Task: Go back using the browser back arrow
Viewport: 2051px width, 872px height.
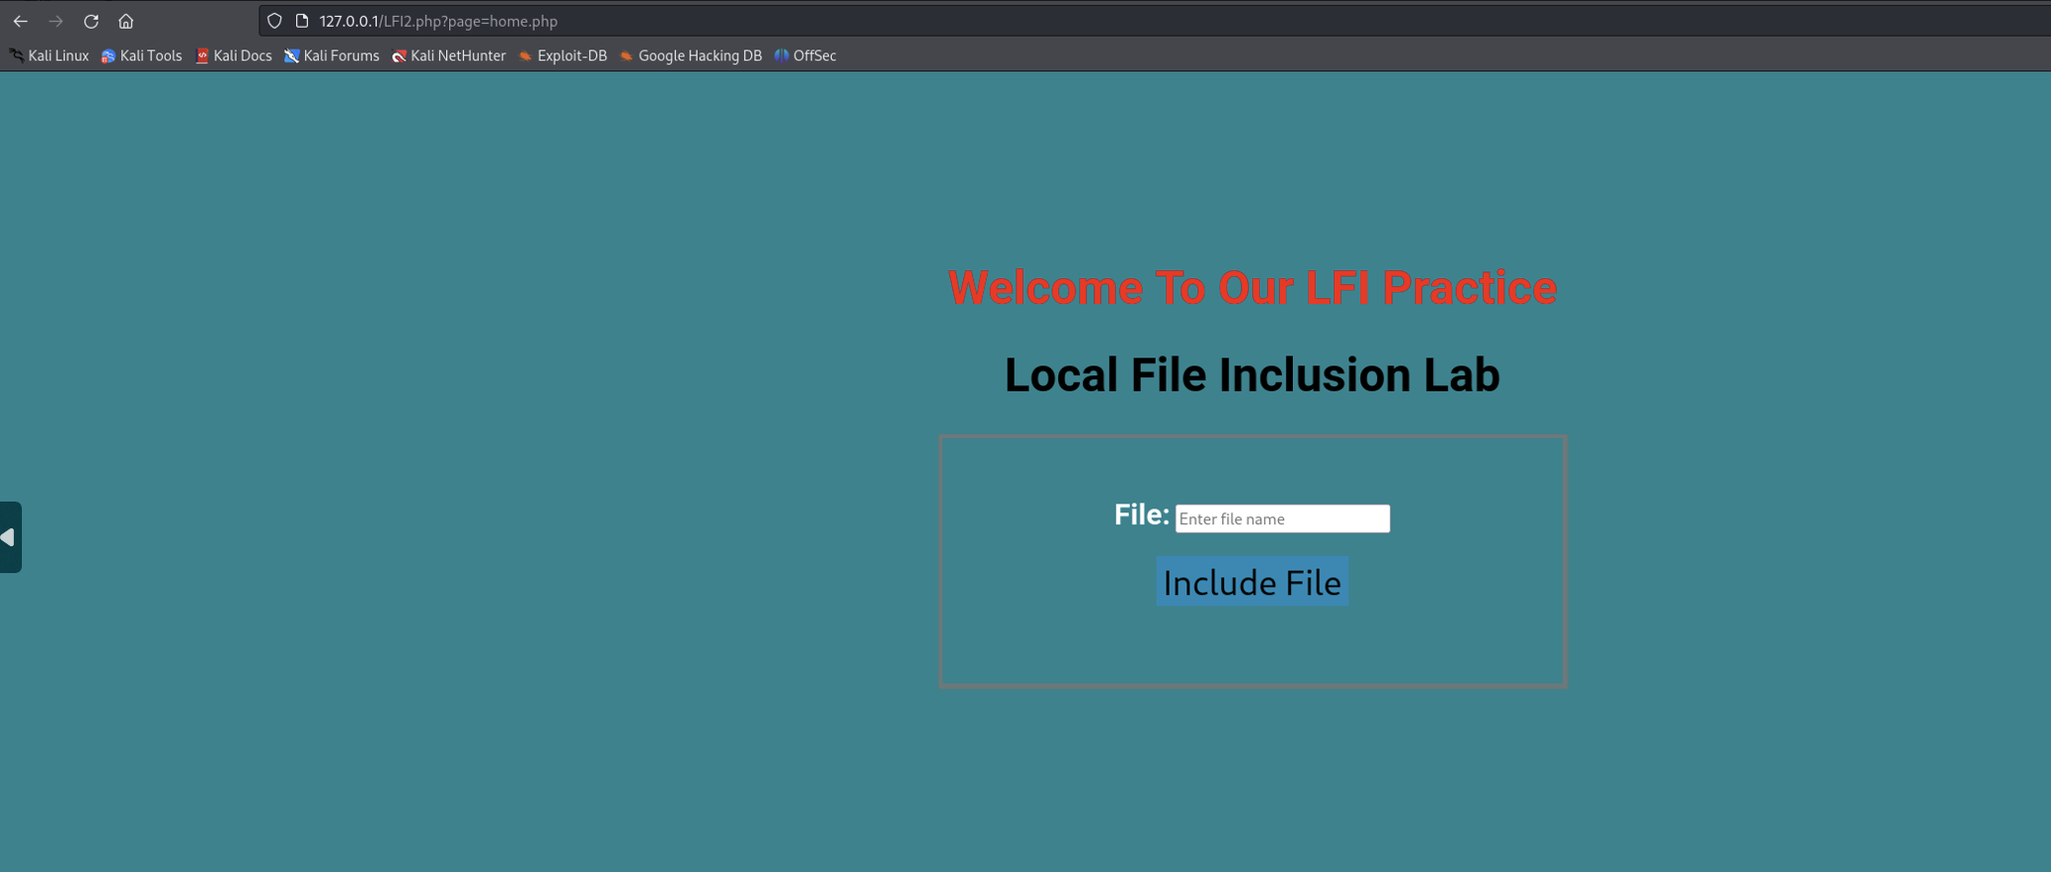Action: point(21,21)
